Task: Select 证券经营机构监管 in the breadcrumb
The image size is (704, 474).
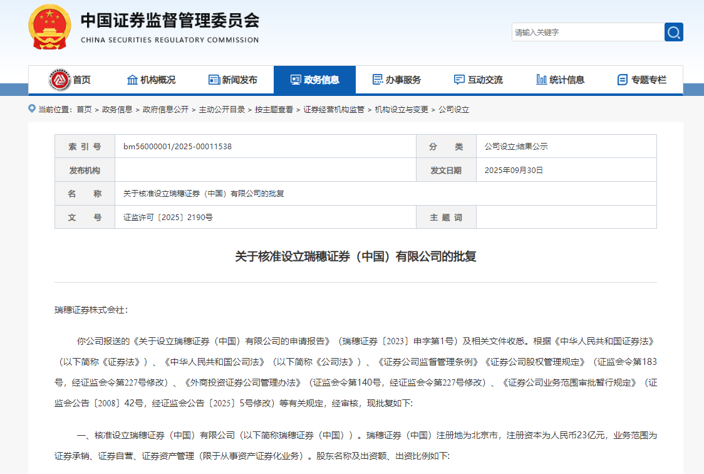Action: point(334,109)
